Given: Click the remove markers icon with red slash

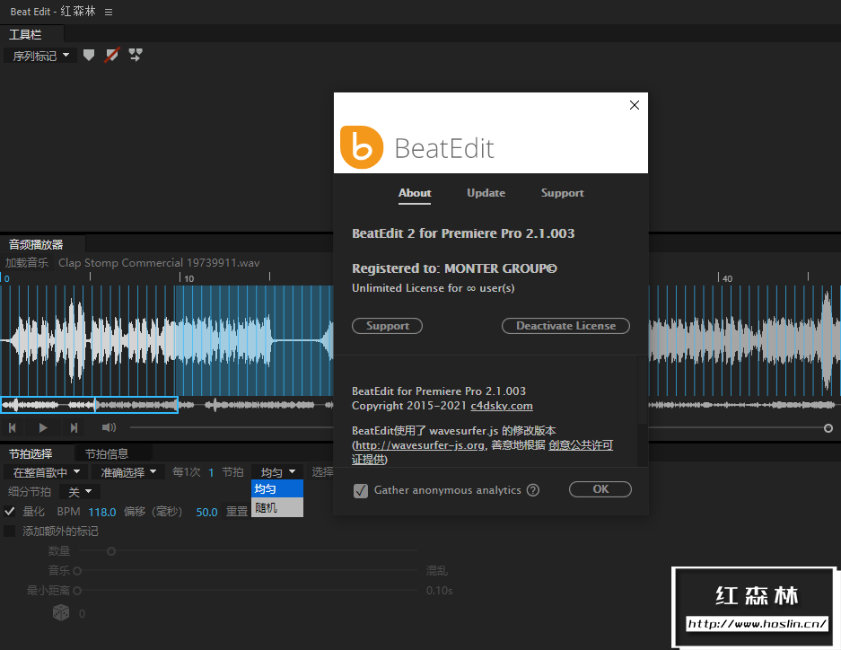Looking at the screenshot, I should (111, 56).
